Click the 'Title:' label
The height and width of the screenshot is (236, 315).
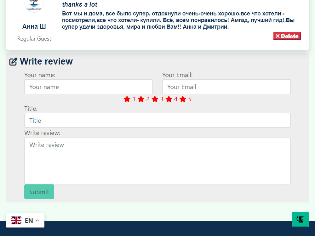coord(31,109)
